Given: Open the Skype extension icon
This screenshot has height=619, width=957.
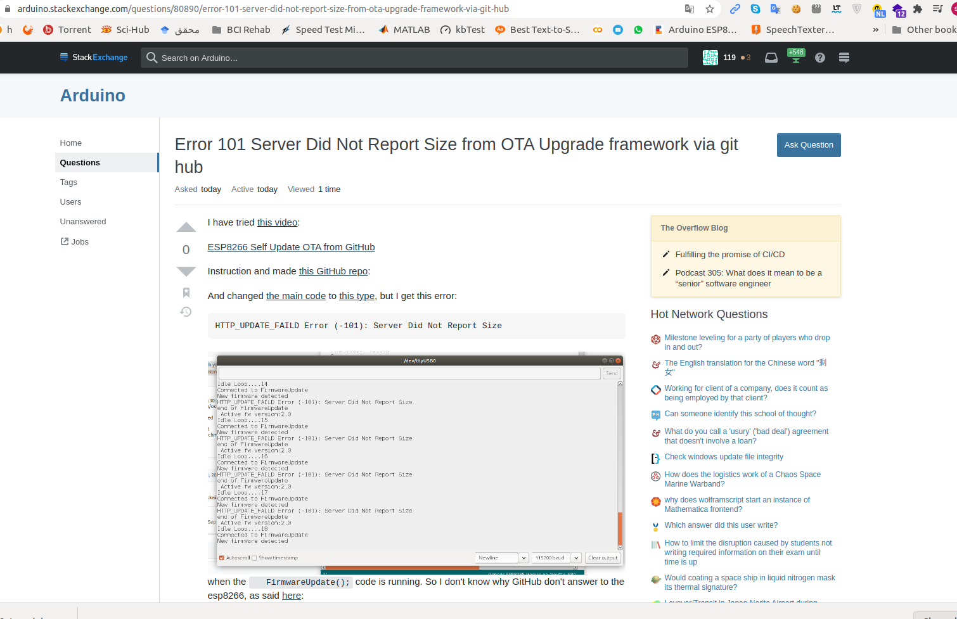Looking at the screenshot, I should 755,9.
